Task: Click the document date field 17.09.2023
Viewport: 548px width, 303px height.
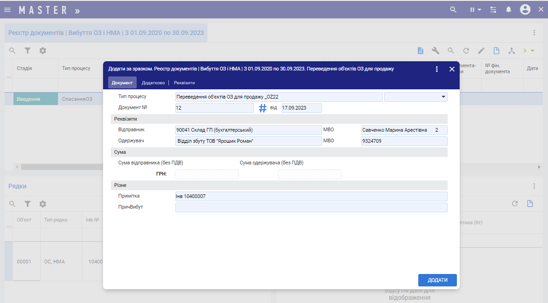Action: tap(301, 108)
